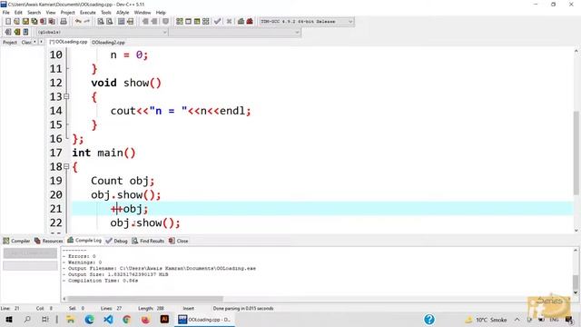Collapse the code fold at line 13

pos(66,97)
